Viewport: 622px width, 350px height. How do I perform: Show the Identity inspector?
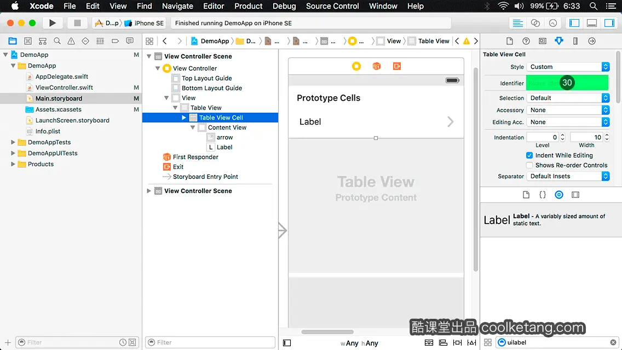pyautogui.click(x=542, y=41)
